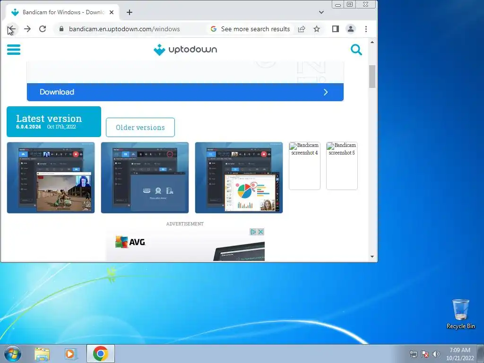The height and width of the screenshot is (363, 484).
Task: Click the scrollbar down arrow
Action: (x=372, y=257)
